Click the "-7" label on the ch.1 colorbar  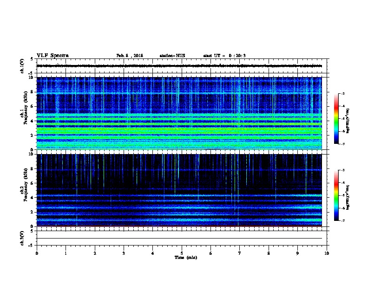coord(342,144)
